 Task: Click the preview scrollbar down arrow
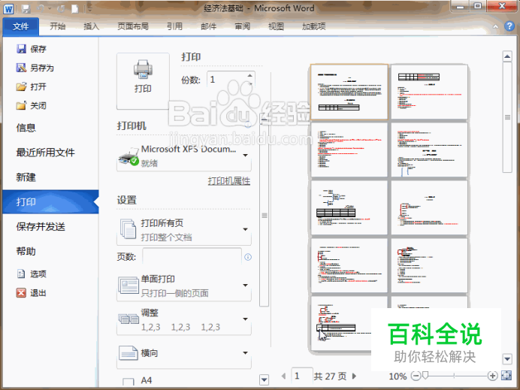pos(507,358)
